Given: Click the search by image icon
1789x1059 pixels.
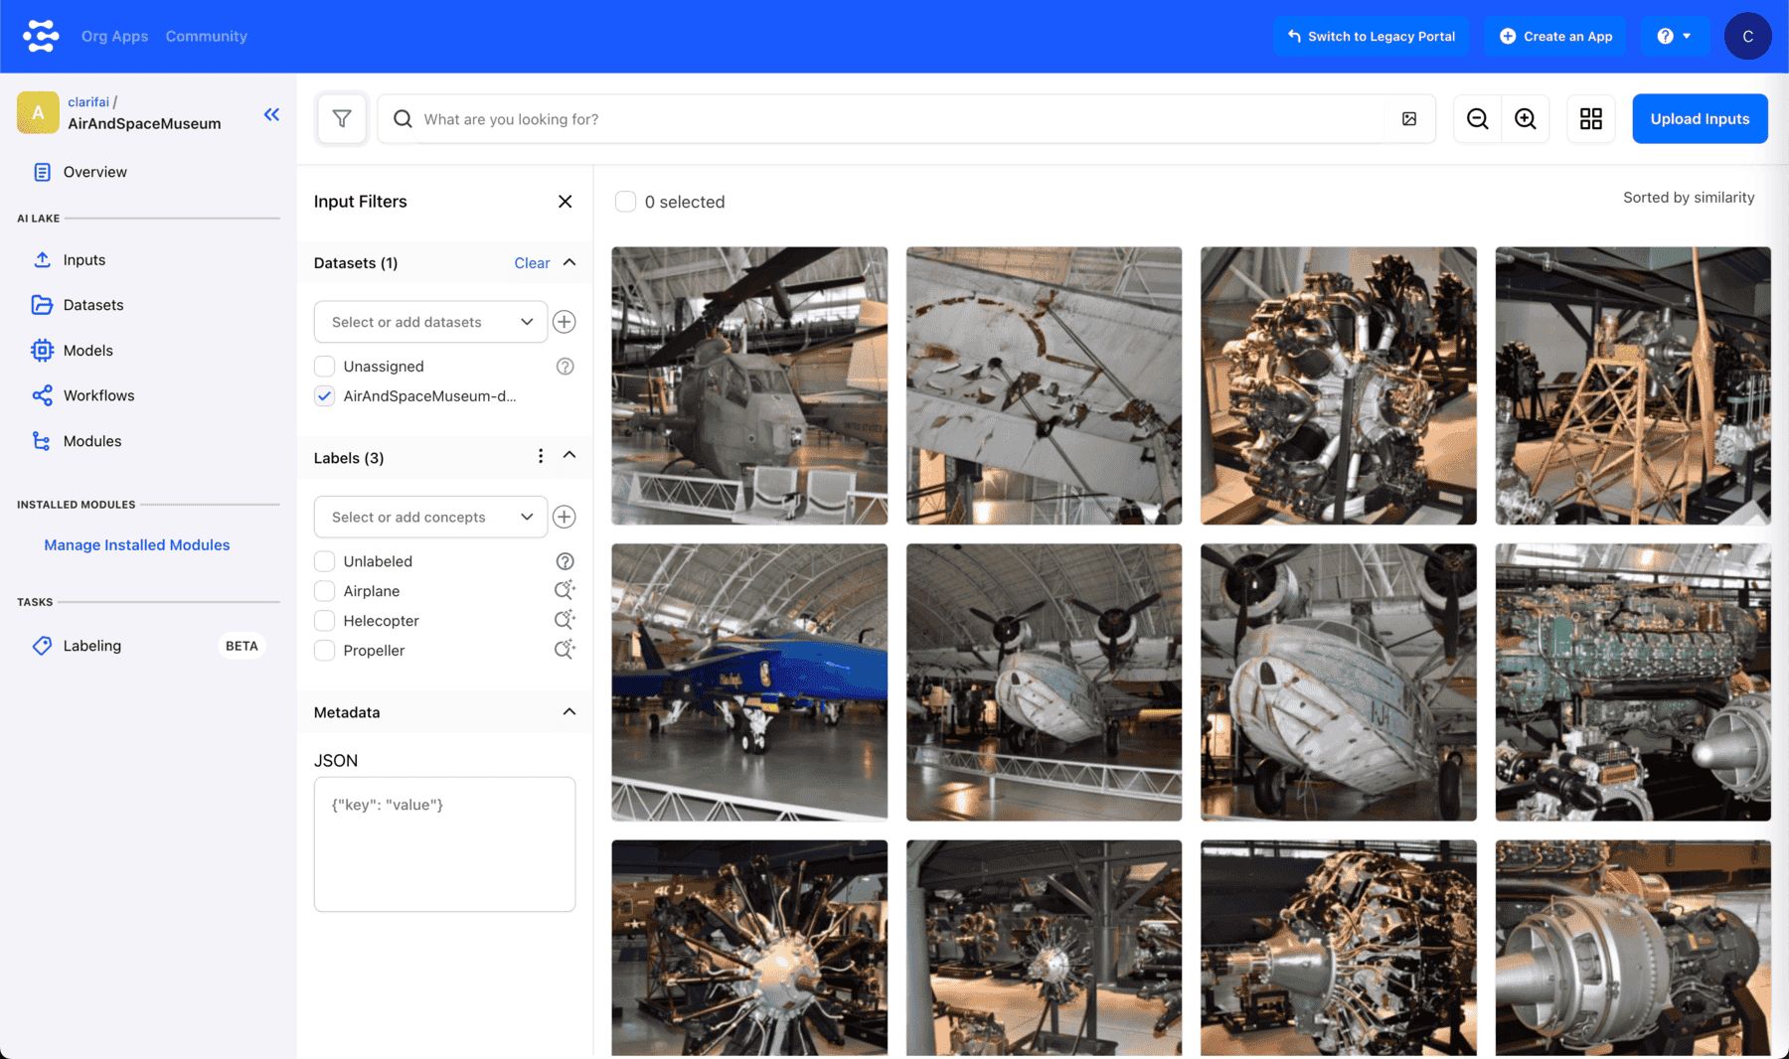Looking at the screenshot, I should click(1408, 119).
